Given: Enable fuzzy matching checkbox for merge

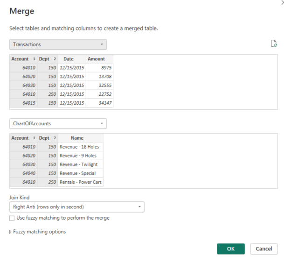Looking at the screenshot, I should (x=12, y=218).
